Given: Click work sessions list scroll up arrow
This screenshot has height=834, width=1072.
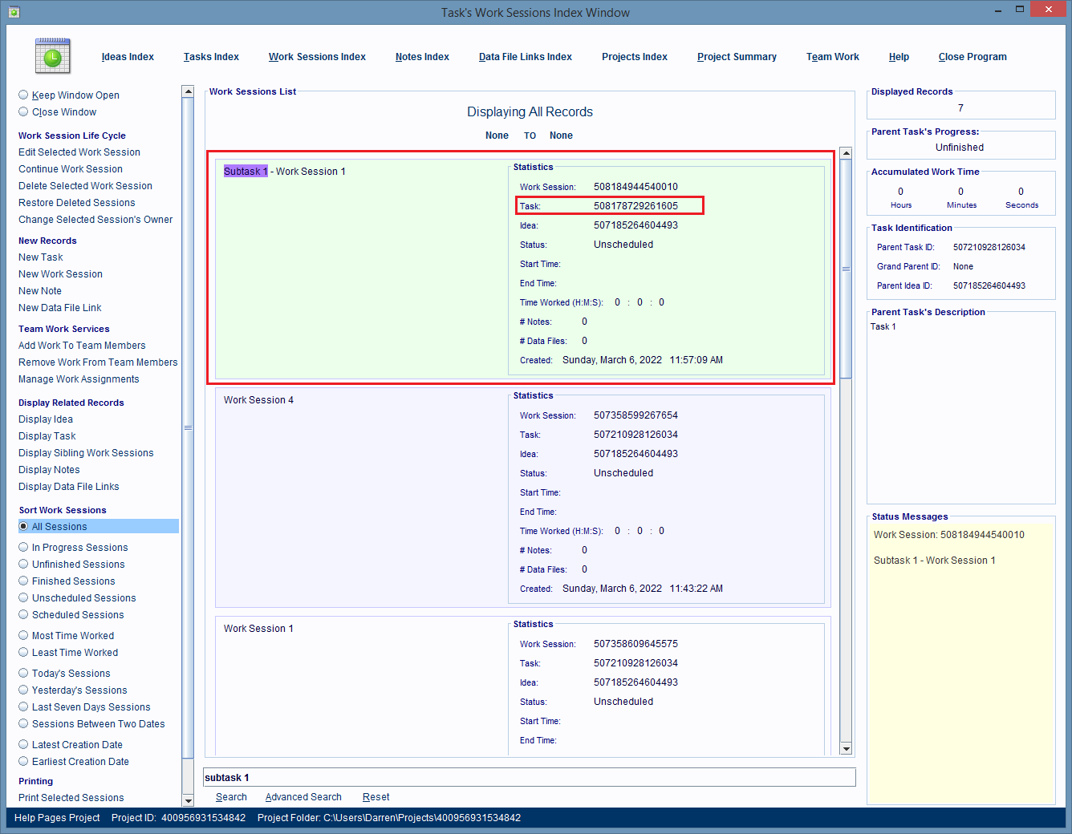Looking at the screenshot, I should point(846,153).
